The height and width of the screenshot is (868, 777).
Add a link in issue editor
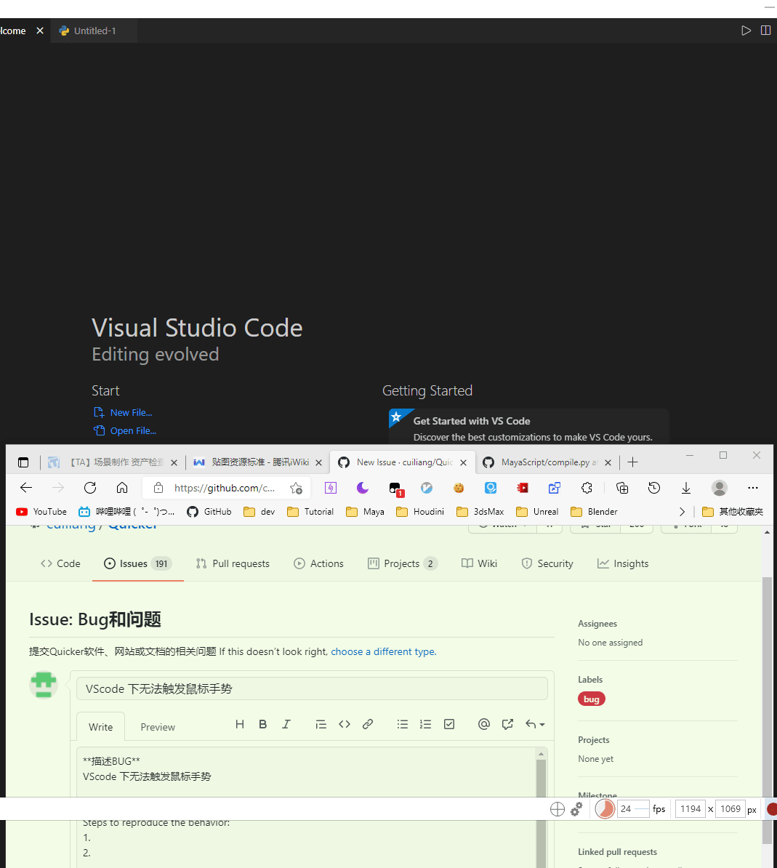click(368, 724)
